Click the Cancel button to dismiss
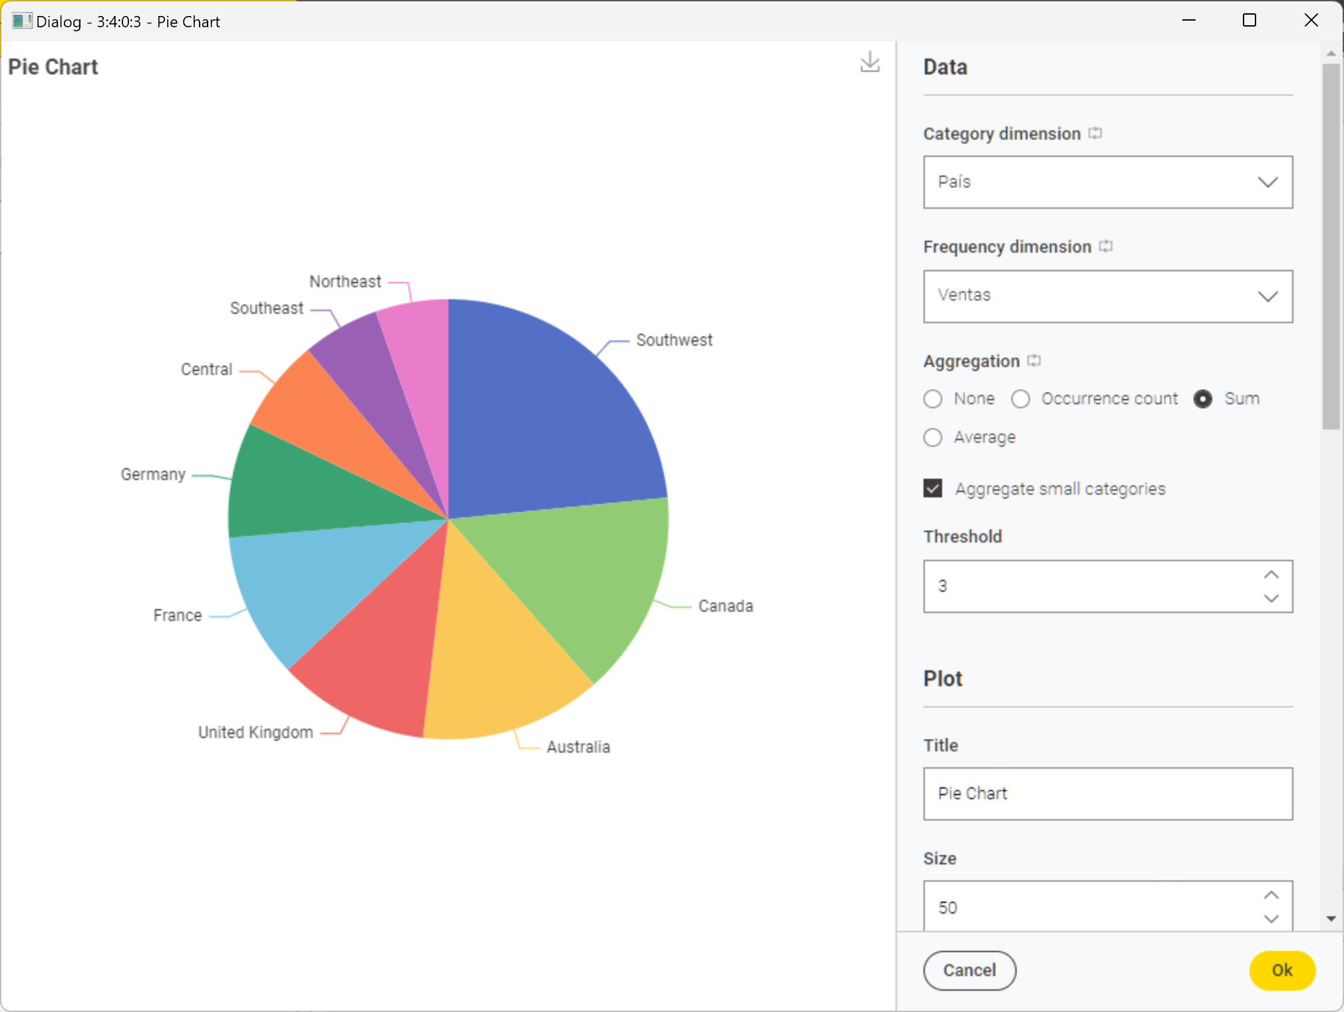 click(x=967, y=969)
